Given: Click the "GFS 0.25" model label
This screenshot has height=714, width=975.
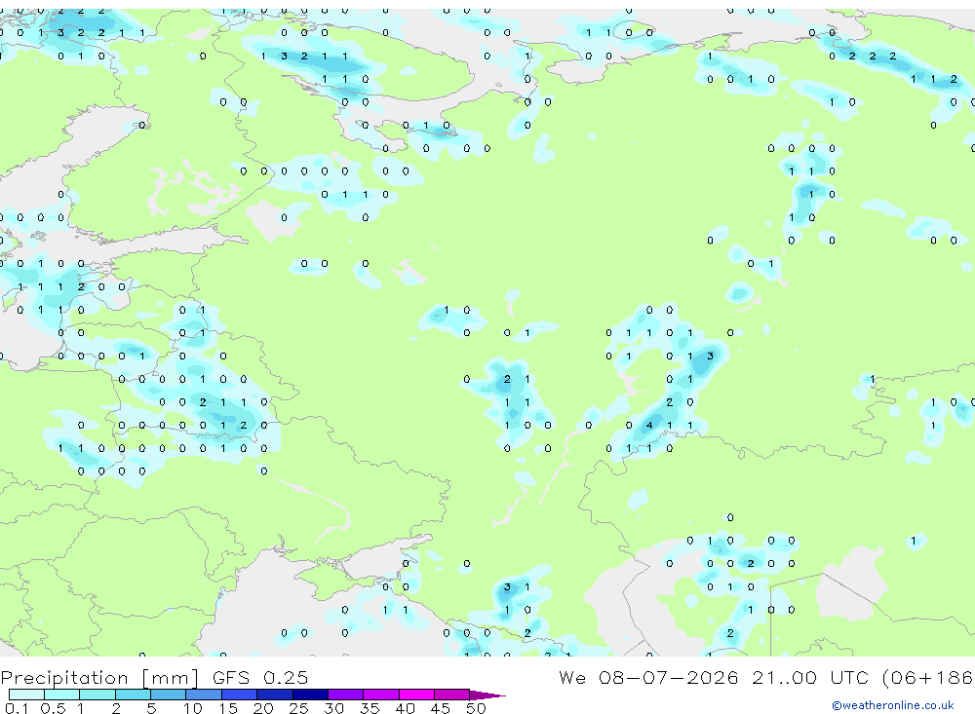Looking at the screenshot, I should [260, 677].
